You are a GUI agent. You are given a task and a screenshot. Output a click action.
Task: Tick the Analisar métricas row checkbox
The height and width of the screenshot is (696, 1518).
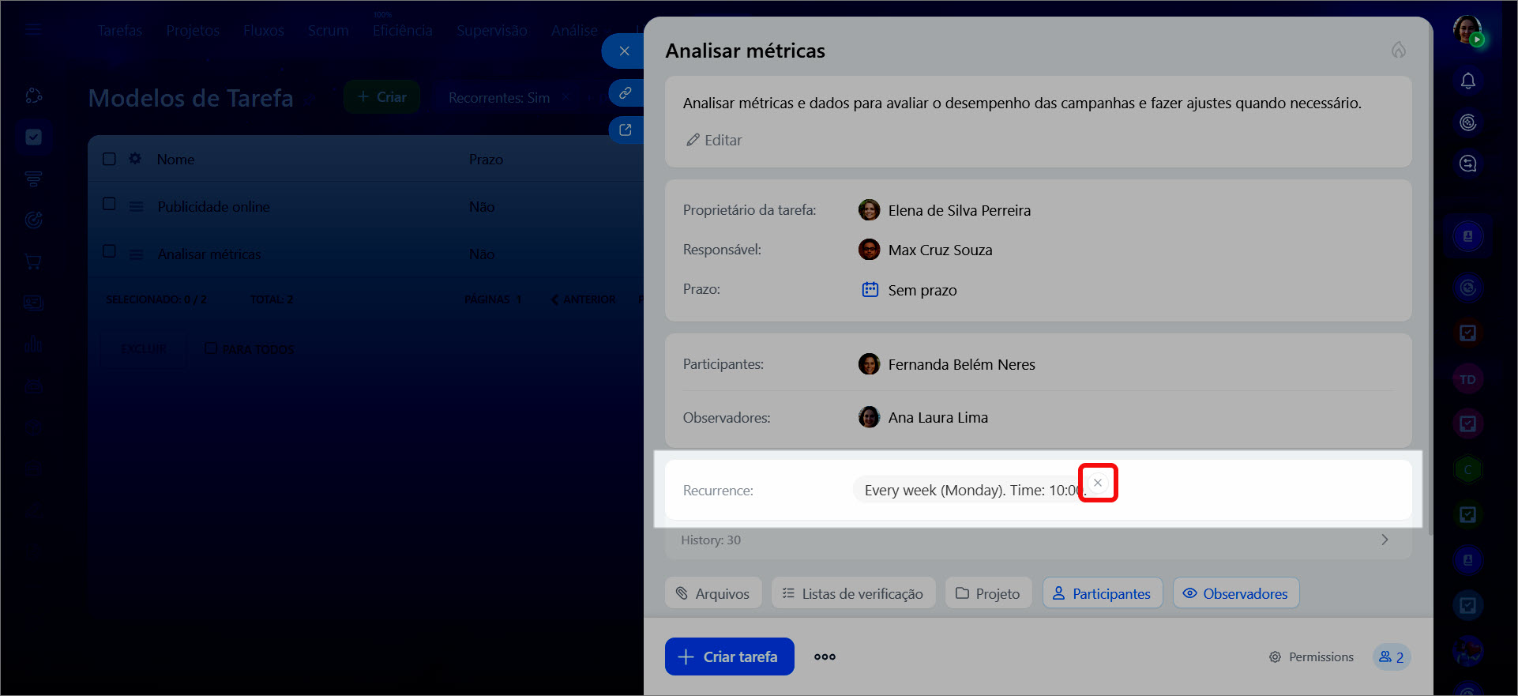point(110,252)
